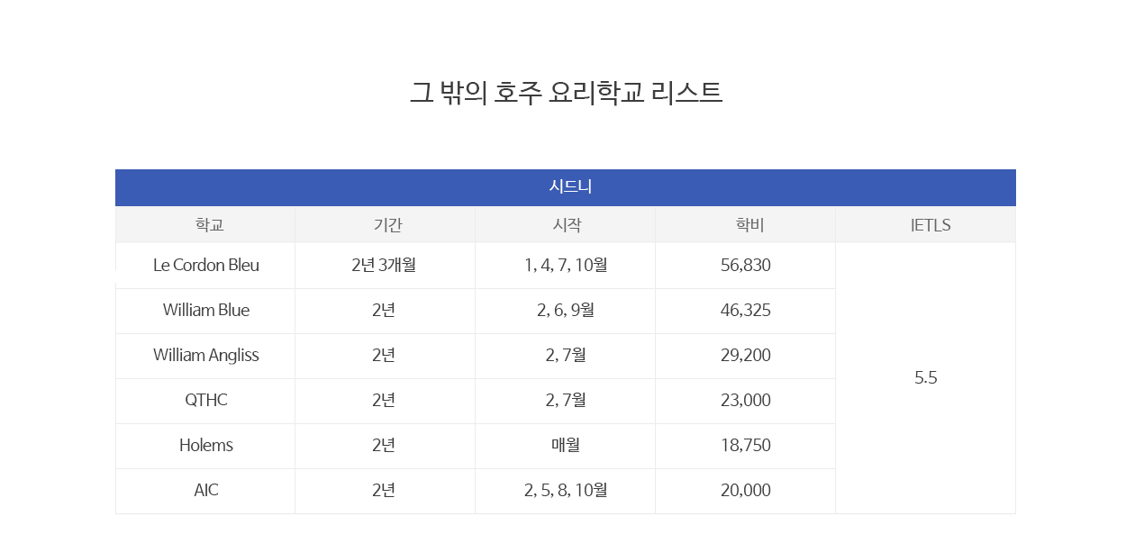Click the Le Cordon Bleu school name

click(206, 266)
